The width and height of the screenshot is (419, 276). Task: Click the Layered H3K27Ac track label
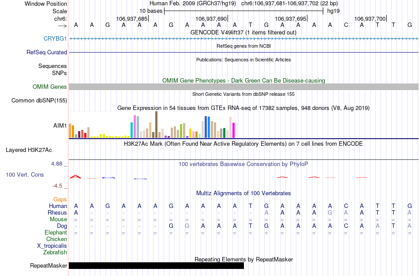pyautogui.click(x=29, y=150)
